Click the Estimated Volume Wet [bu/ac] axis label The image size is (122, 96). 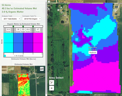pyautogui.click(x=23, y=59)
